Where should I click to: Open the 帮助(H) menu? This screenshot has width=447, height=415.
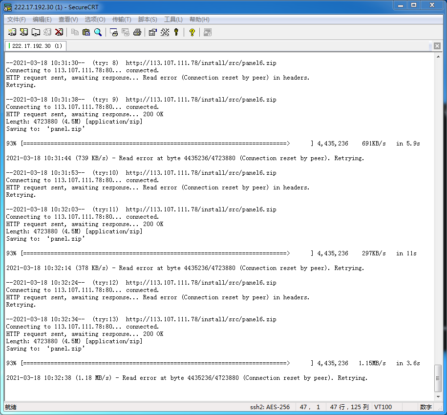click(x=199, y=20)
